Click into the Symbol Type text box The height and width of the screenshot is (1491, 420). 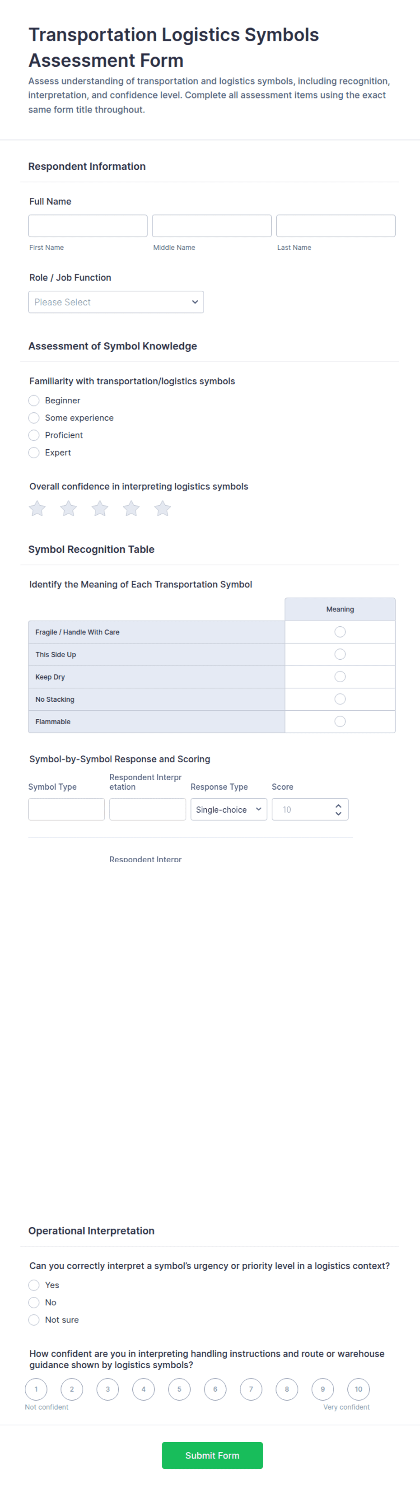click(x=66, y=809)
